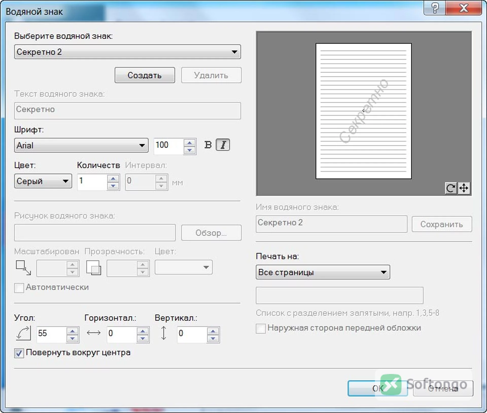487x413 pixels.
Task: Click the Обзор... button
Action: [211, 233]
